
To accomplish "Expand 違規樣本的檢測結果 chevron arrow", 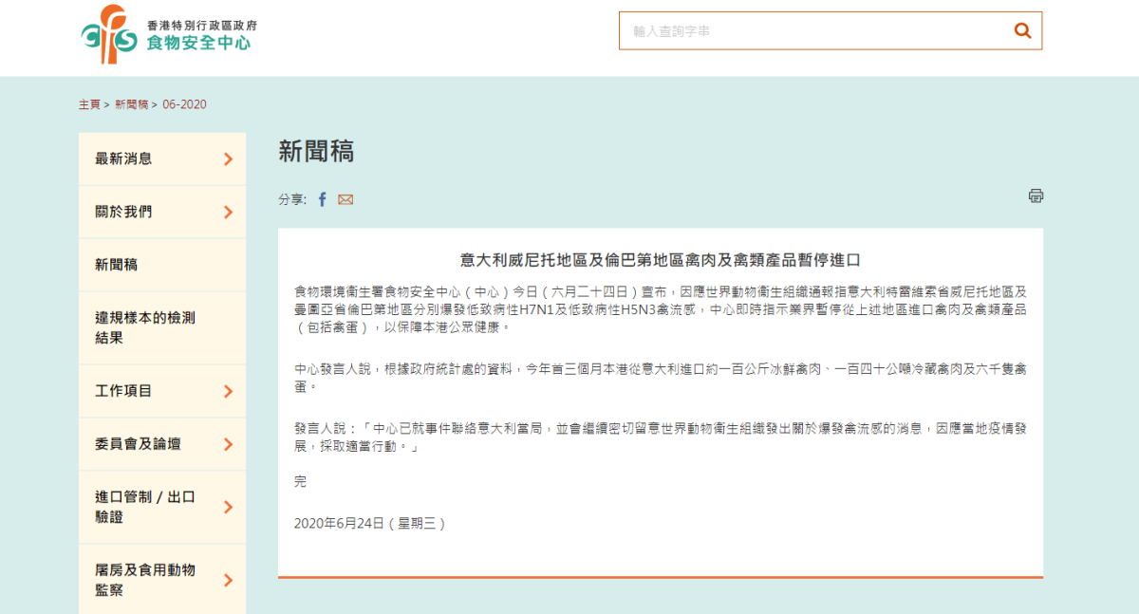I will (228, 328).
